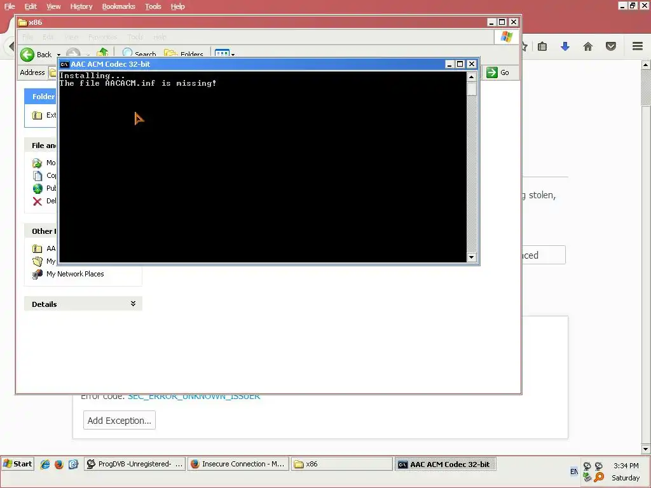Click the EN language indicator in tray
The width and height of the screenshot is (651, 488).
(x=574, y=471)
